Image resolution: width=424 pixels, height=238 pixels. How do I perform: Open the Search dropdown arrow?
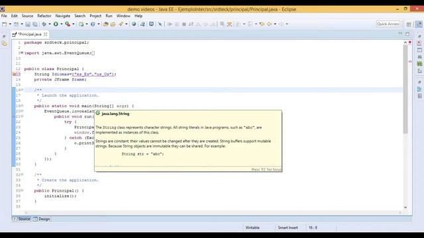coord(127,24)
